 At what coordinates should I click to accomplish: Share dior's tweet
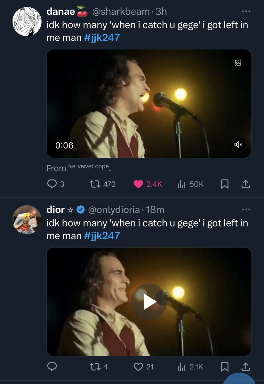[245, 367]
